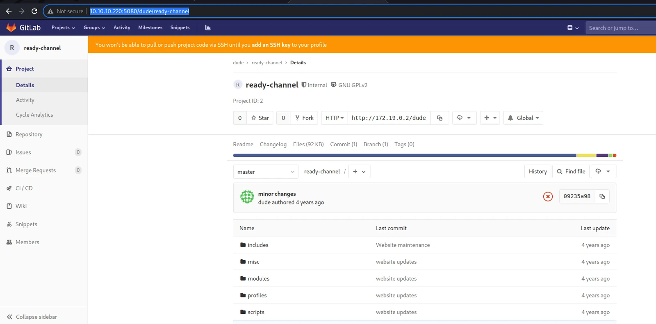Expand the Projects dropdown in navbar

pyautogui.click(x=63, y=27)
